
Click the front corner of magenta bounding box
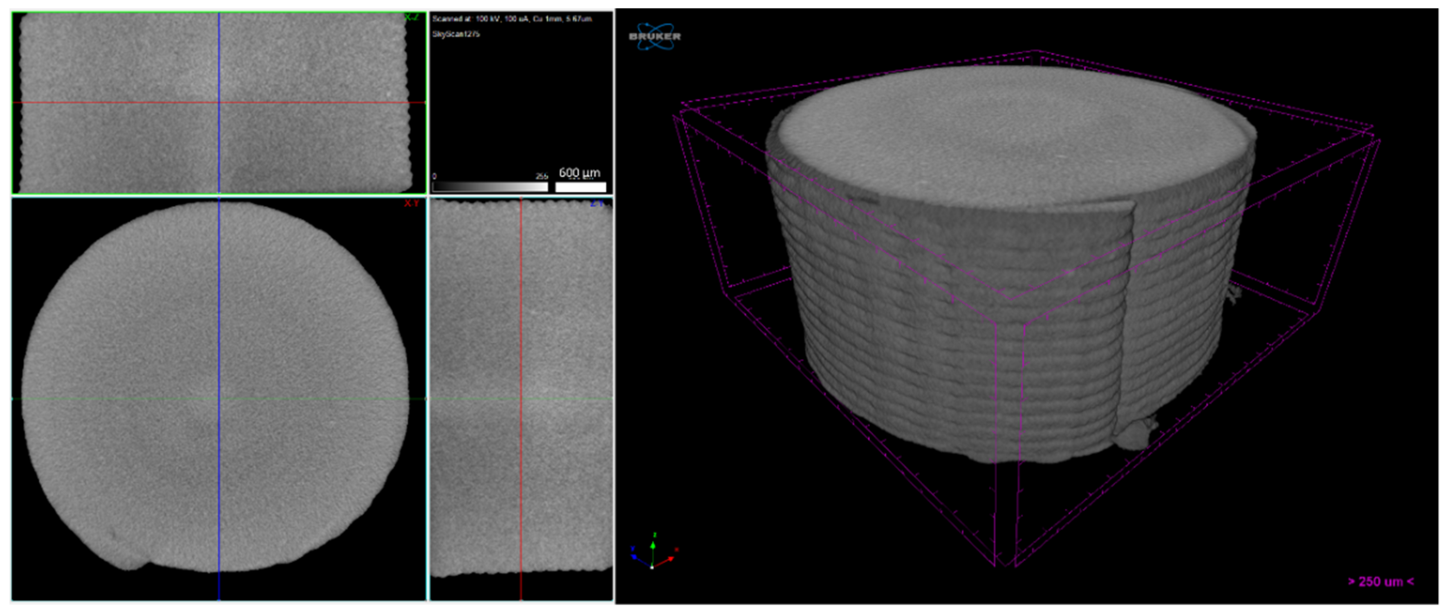[x=1006, y=565]
